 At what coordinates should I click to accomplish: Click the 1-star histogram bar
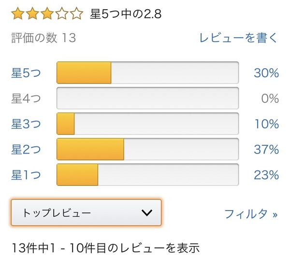pos(147,175)
